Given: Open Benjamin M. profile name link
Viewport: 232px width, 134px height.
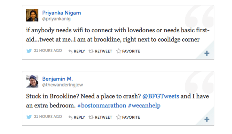Looking at the screenshot, I should [58, 79].
